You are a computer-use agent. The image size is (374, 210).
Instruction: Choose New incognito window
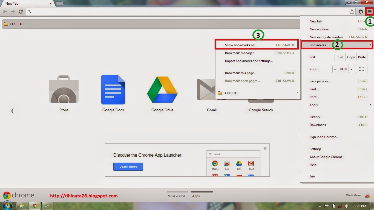[337, 37]
